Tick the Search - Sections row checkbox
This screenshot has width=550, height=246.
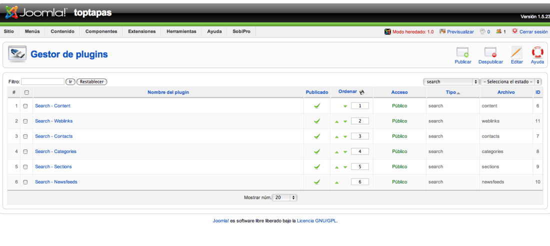pos(25,167)
